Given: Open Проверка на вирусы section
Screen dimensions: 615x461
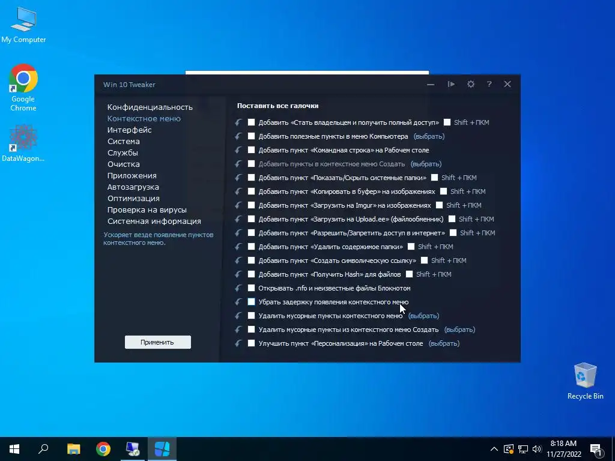Looking at the screenshot, I should pos(147,209).
